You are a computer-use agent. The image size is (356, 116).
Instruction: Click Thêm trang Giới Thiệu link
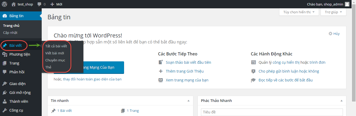click(x=185, y=71)
